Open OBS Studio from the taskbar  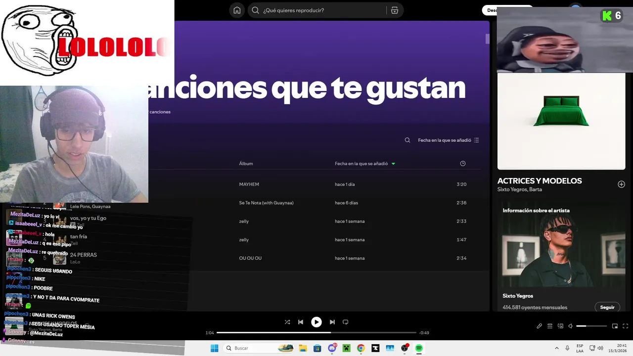pyautogui.click(x=405, y=348)
